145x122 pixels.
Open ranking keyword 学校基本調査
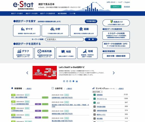[101, 107]
